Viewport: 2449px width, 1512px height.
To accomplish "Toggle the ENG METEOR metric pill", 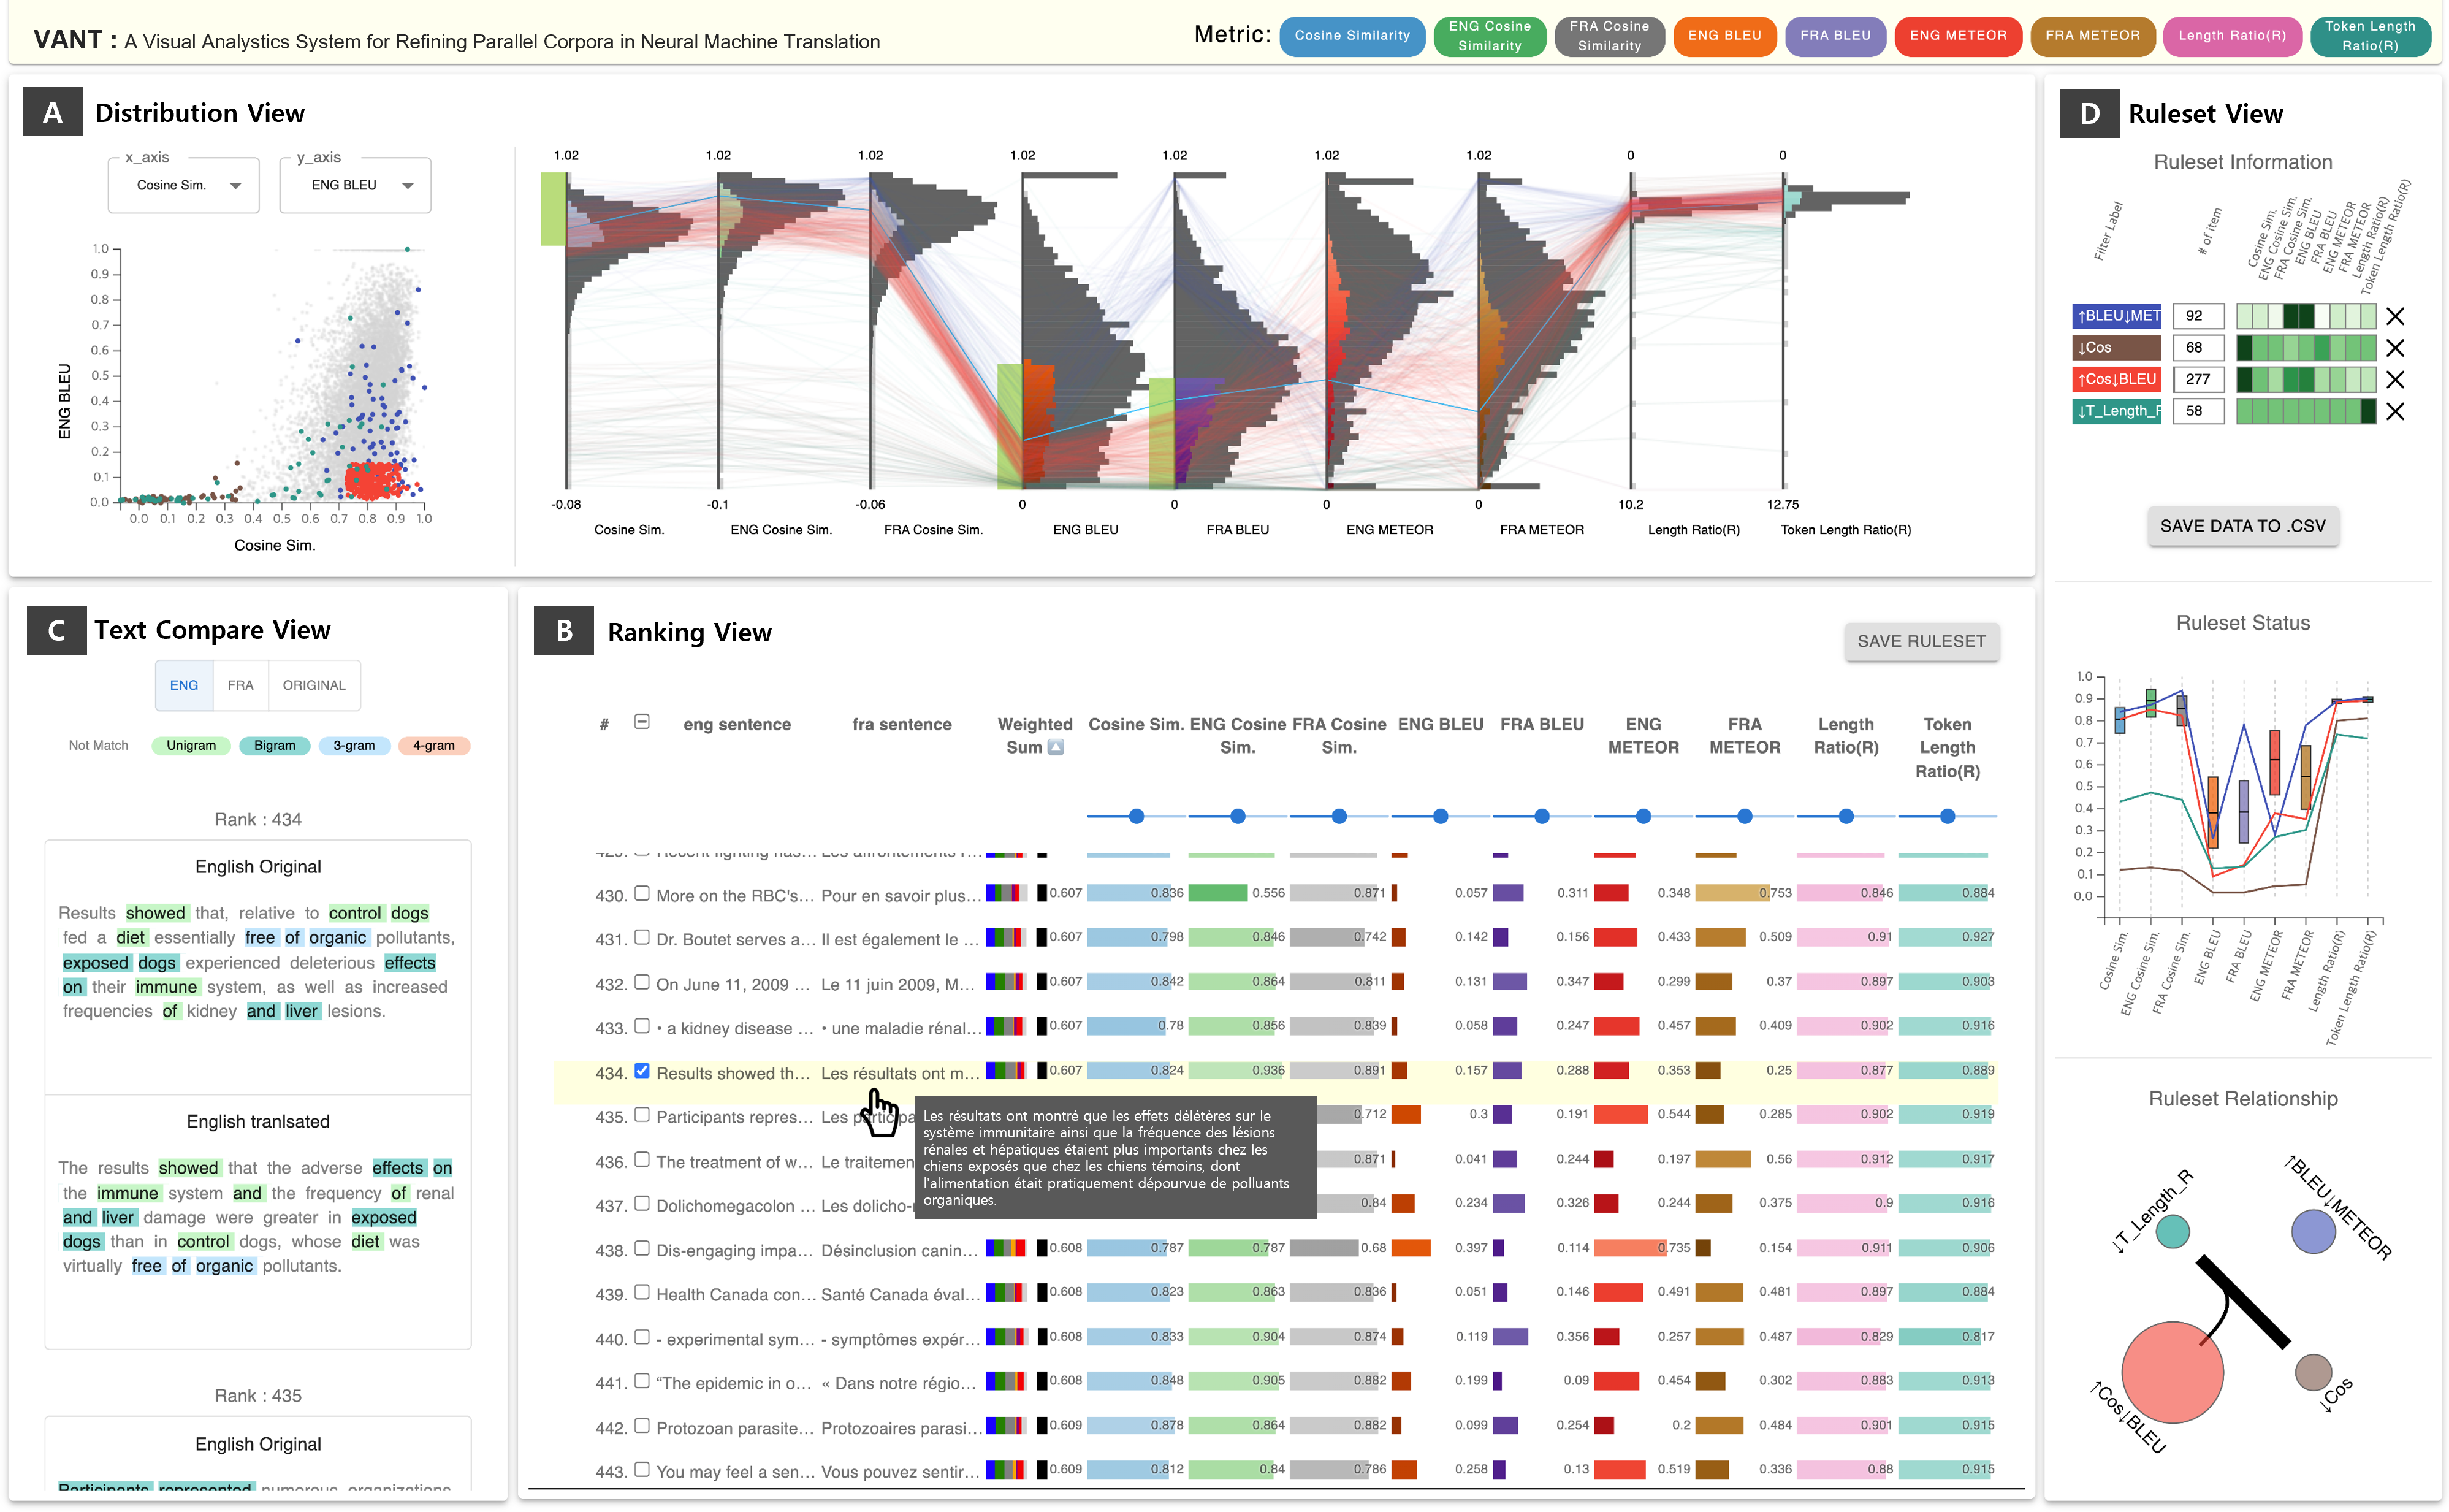I will [1957, 36].
